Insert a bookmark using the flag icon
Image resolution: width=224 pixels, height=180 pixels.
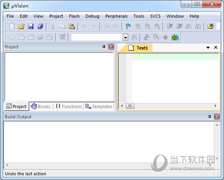point(128,26)
